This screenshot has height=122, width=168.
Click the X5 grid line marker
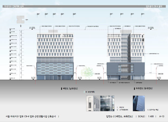click(x=74, y=14)
